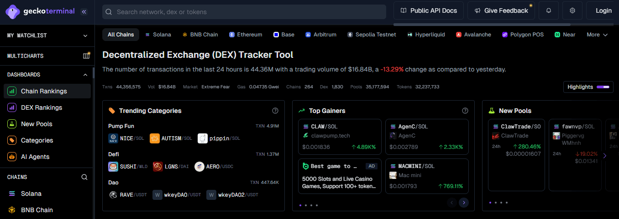Select Ethereum chain tab
The image size is (619, 219).
click(246, 35)
